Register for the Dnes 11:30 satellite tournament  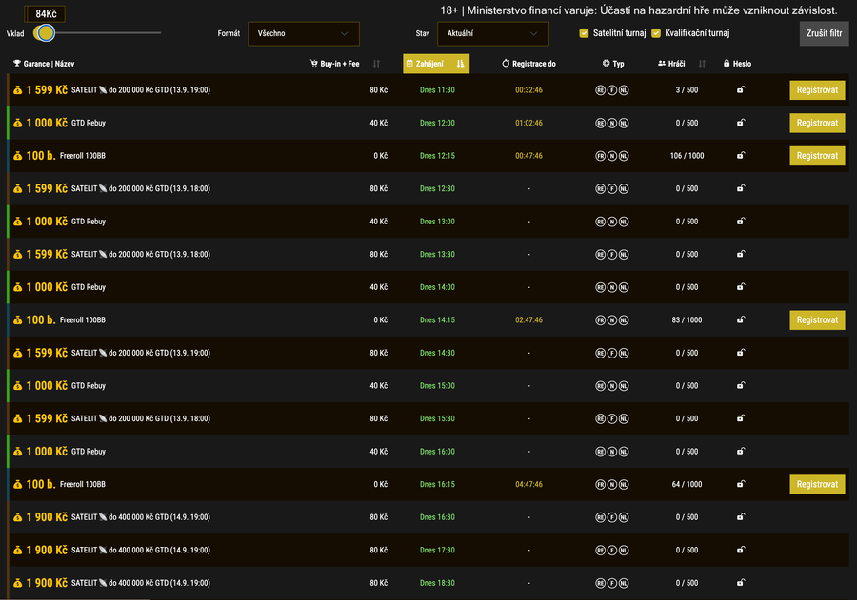817,90
